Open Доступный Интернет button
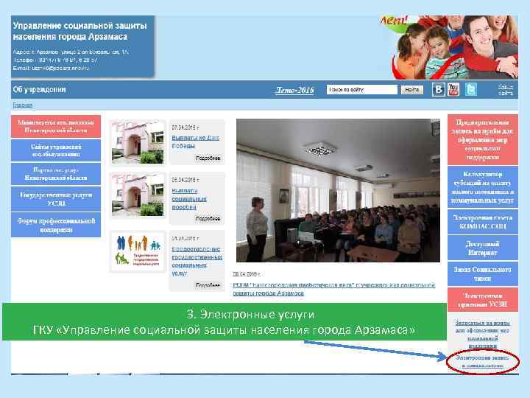Viewport: 530px width, 398px height. (483, 248)
